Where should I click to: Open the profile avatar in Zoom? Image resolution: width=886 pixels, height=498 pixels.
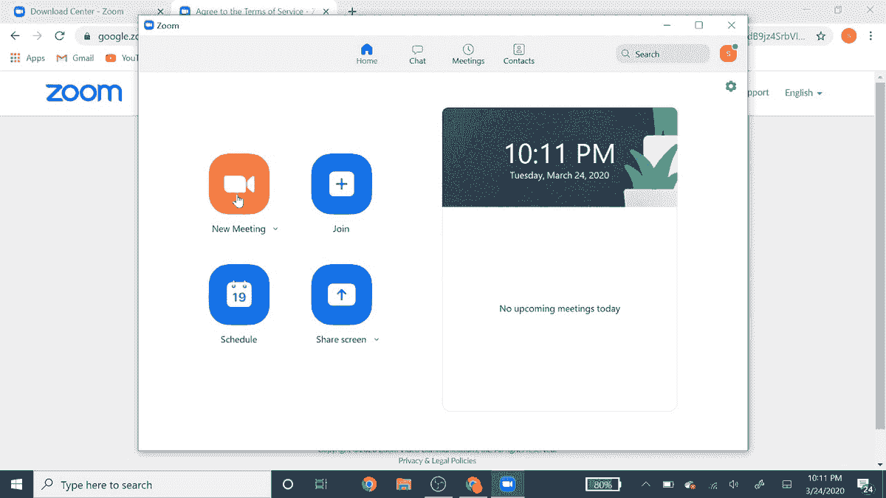click(x=728, y=53)
